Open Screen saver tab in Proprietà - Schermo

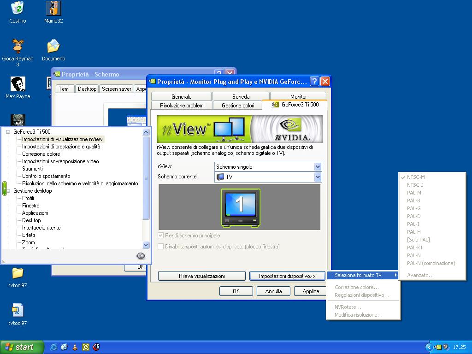point(116,89)
